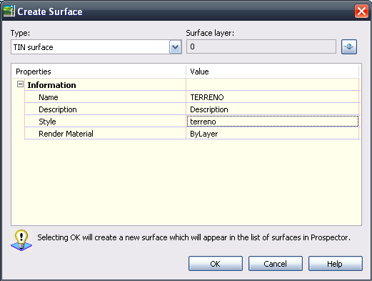Click the terreno style value cell
Screen dimensions: 372x281
pos(273,122)
